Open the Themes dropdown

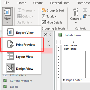coord(26,10)
